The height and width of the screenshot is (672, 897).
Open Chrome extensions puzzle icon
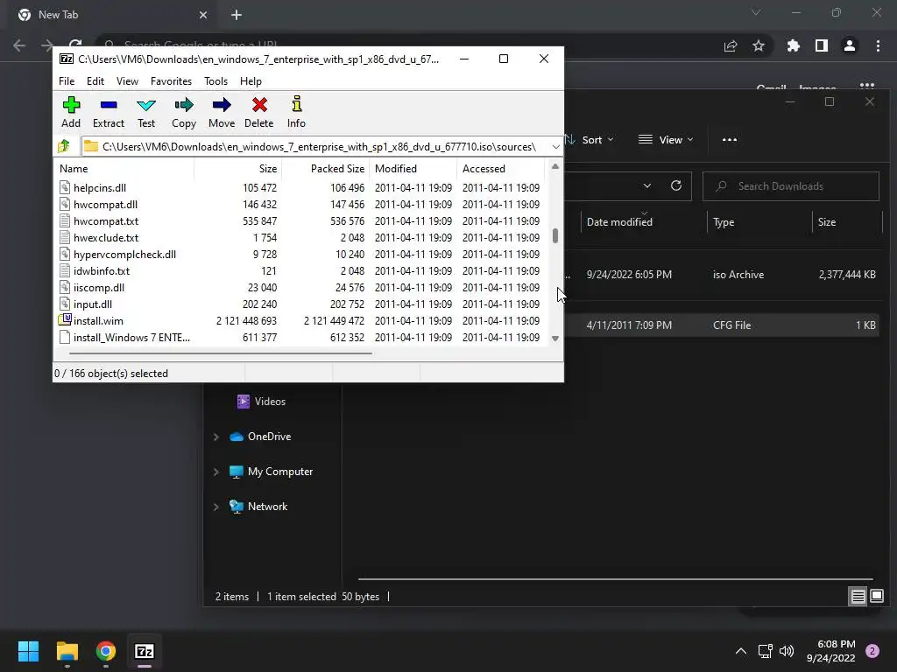(x=794, y=45)
